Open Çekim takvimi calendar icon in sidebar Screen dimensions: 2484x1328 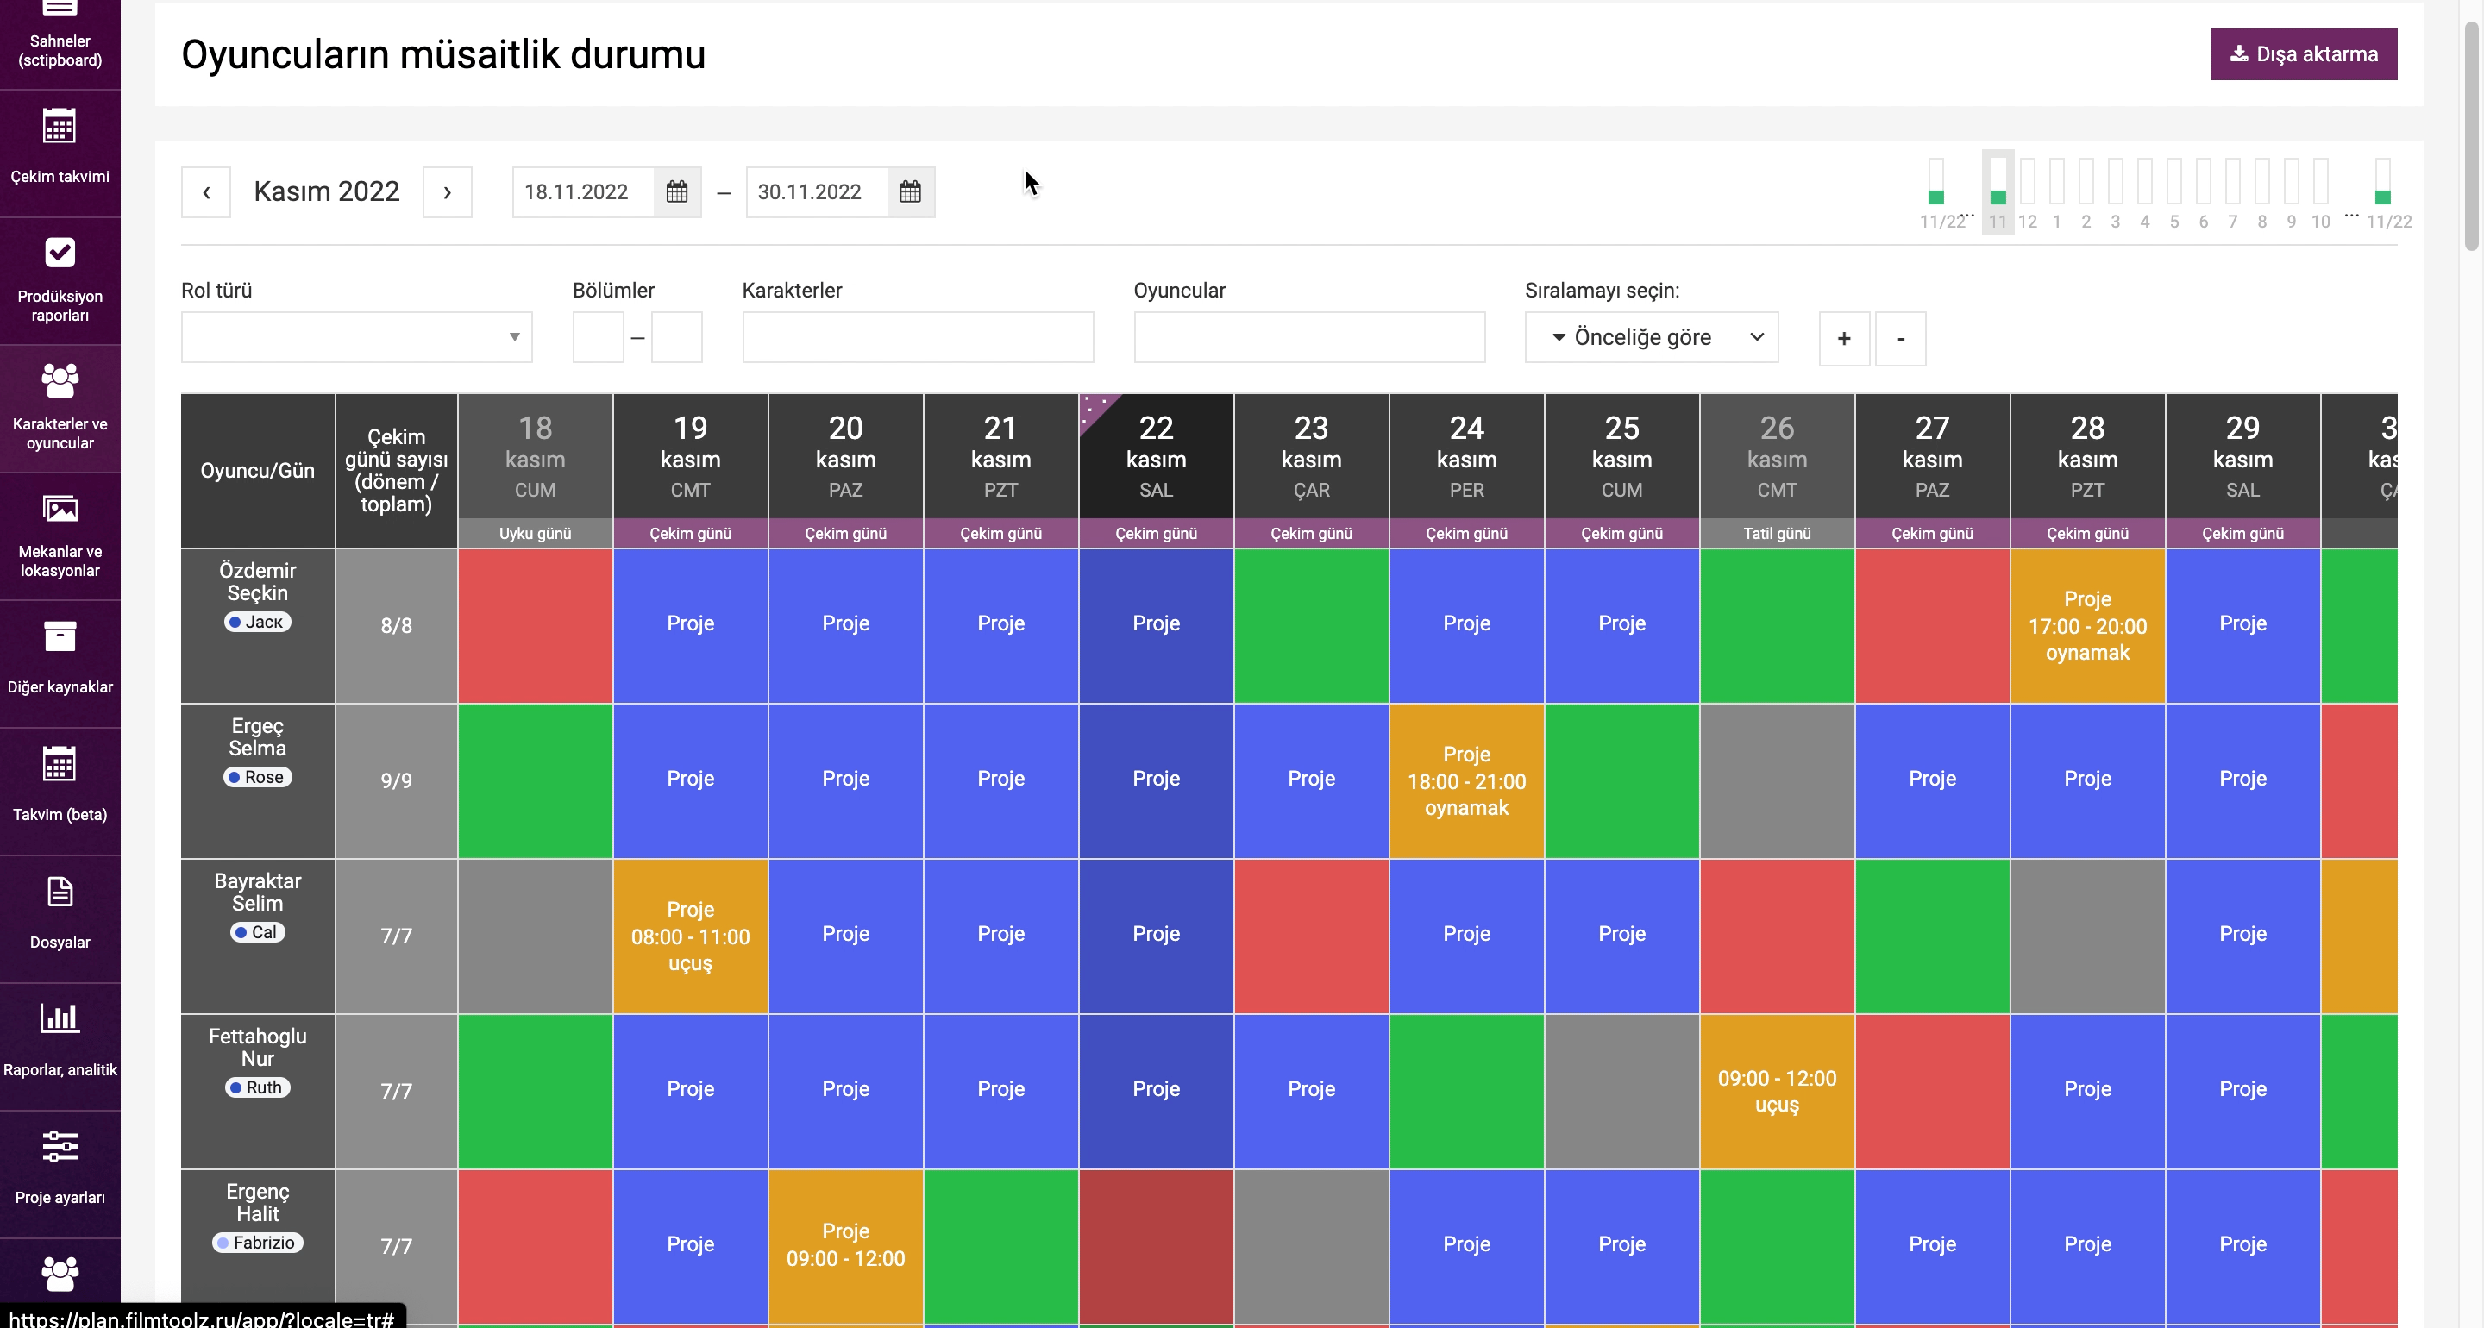pos(59,125)
